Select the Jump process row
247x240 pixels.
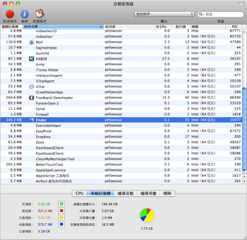(121, 64)
